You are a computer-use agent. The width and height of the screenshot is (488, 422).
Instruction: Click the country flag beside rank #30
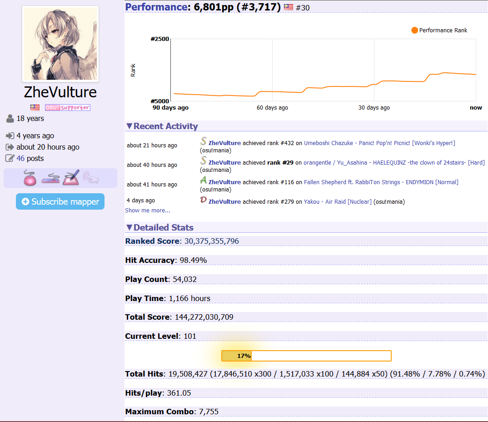coord(289,7)
